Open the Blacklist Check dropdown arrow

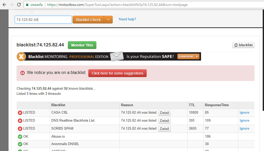pos(108,20)
